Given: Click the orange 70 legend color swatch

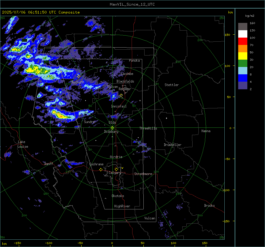Looking at the screenshot, I should pyautogui.click(x=243, y=49).
